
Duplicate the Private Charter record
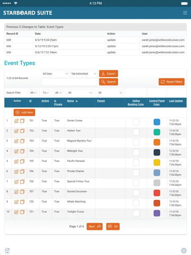coord(22,171)
